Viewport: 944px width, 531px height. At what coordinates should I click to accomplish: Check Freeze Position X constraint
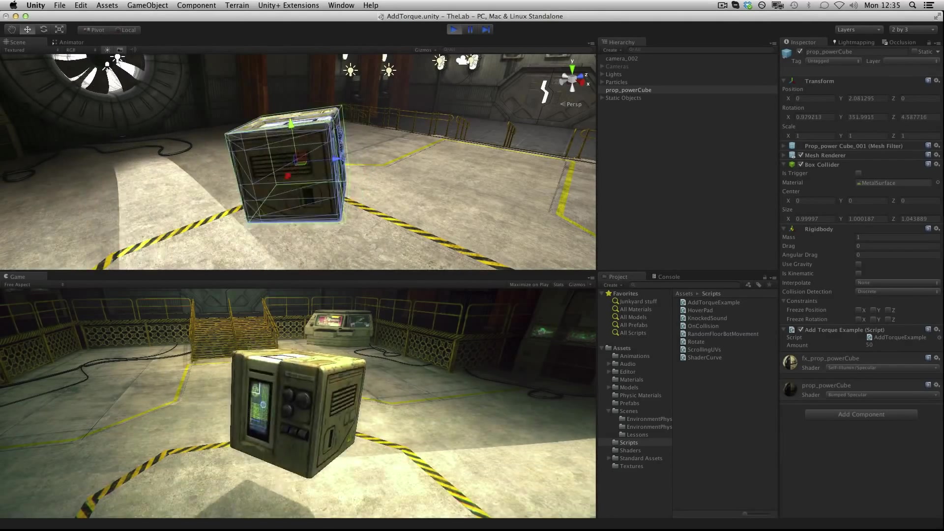coord(860,310)
